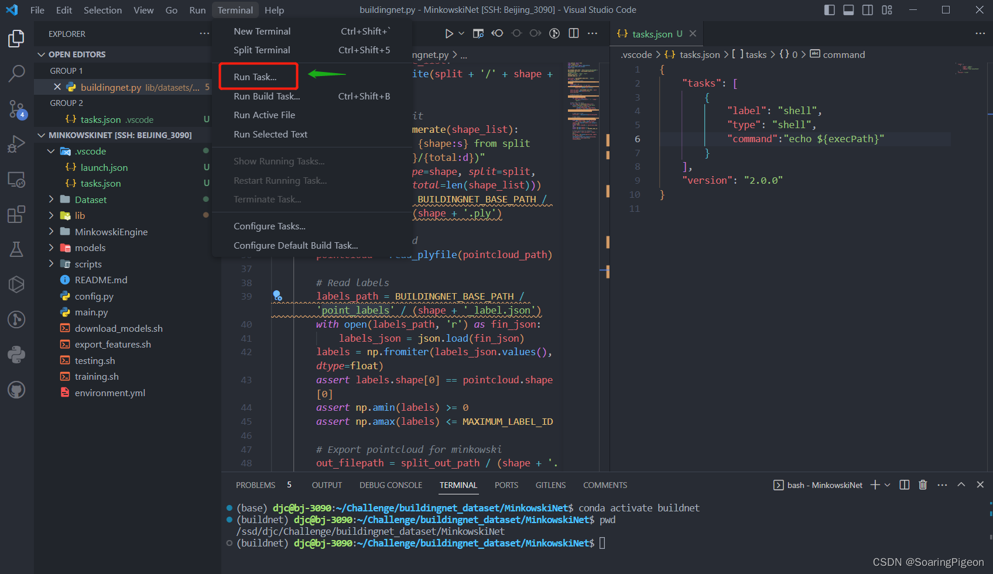Viewport: 993px width, 574px height.
Task: Open terminal panel more actions ellipsis
Action: click(x=942, y=484)
